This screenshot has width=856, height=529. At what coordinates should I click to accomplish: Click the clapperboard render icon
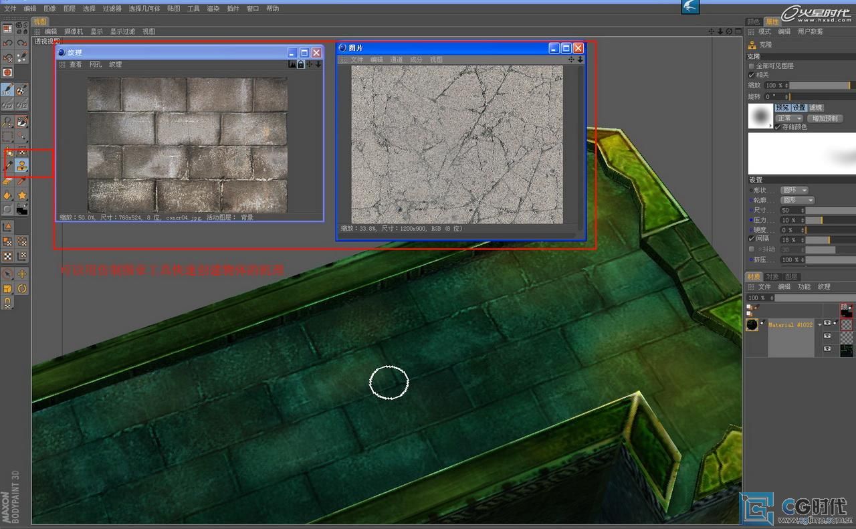[x=22, y=120]
